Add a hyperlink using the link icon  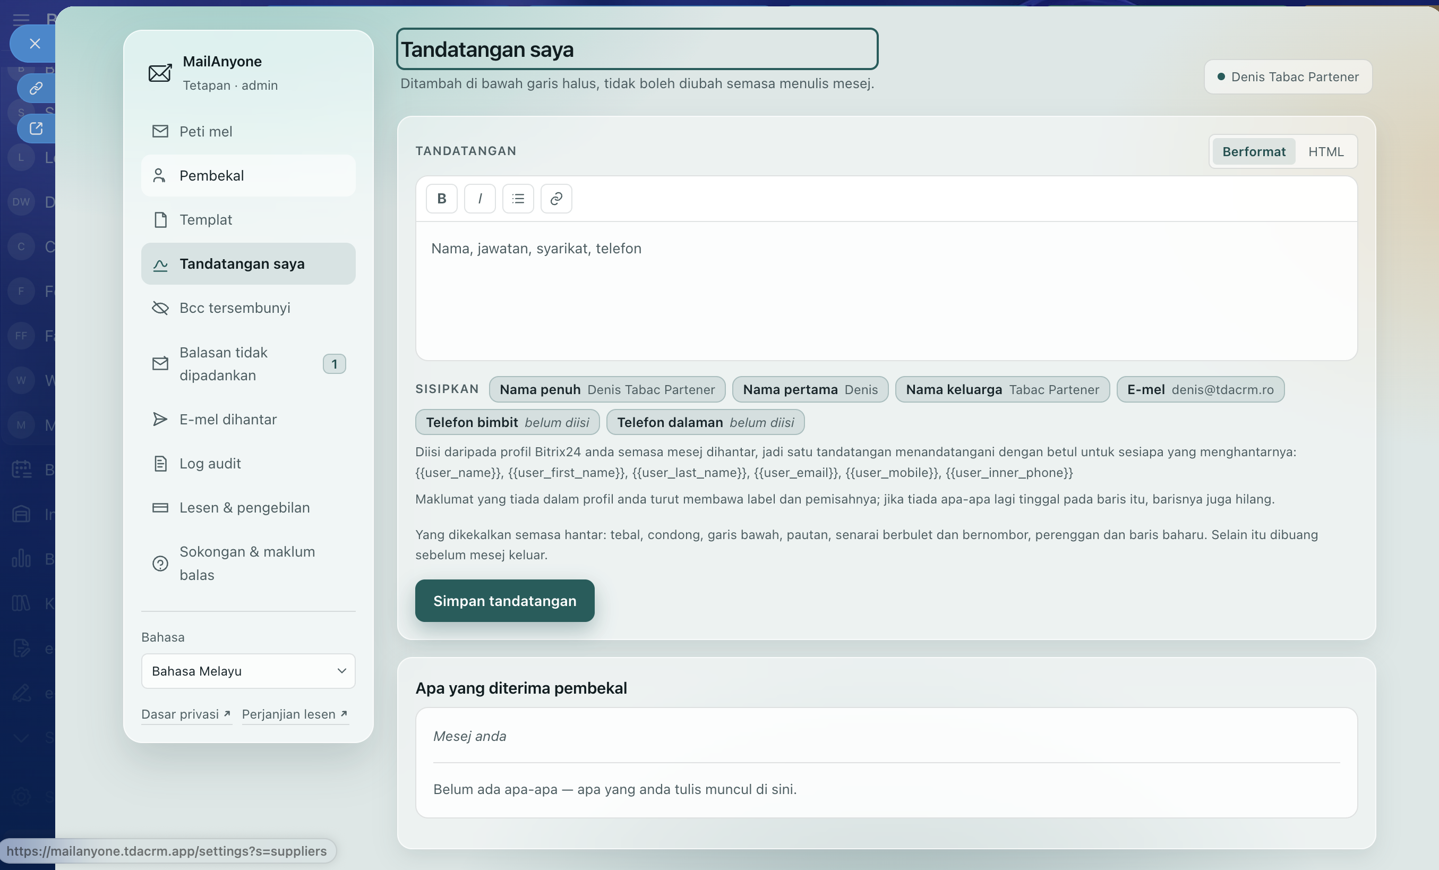(x=556, y=199)
